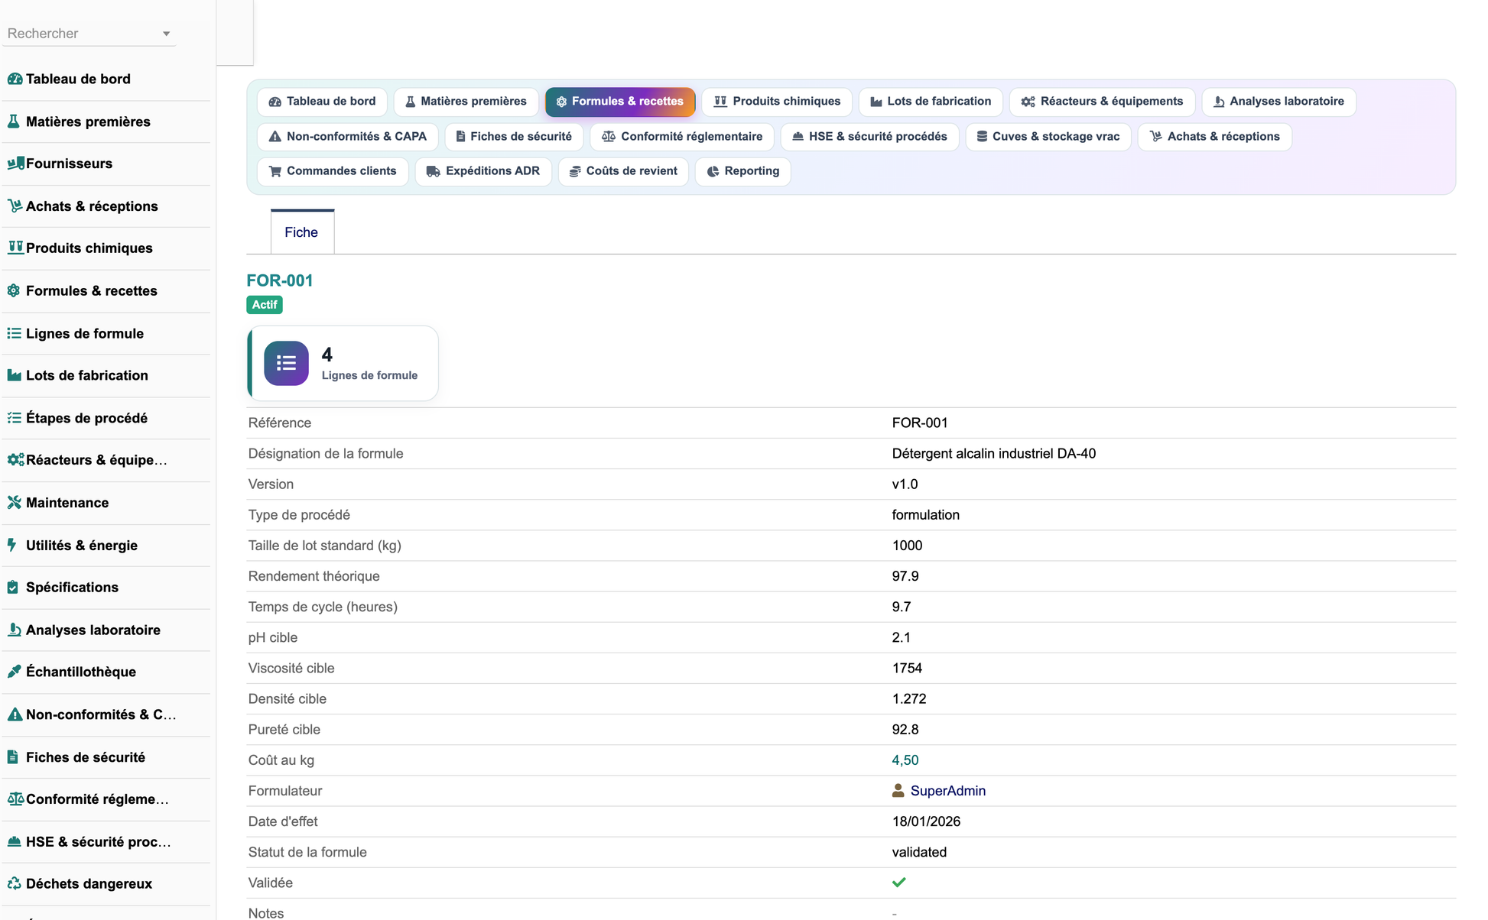Open the 4 Lignes de formule card
Viewport: 1488px width, 920px height.
tap(343, 364)
